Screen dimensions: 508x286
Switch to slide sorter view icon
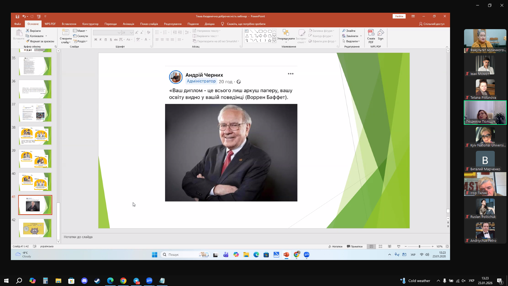pyautogui.click(x=380, y=247)
